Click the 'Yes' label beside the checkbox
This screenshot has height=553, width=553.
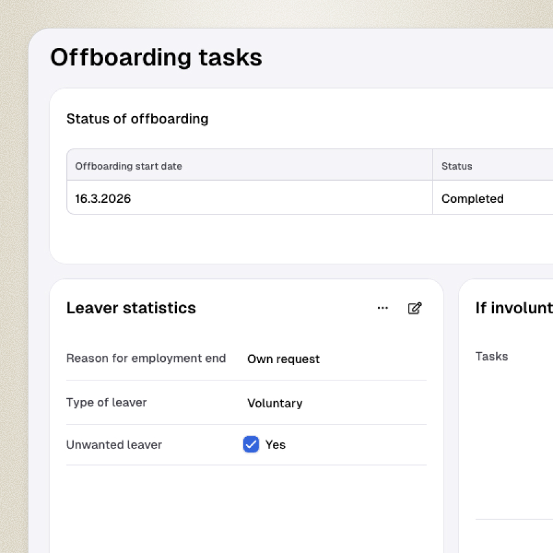pos(275,445)
